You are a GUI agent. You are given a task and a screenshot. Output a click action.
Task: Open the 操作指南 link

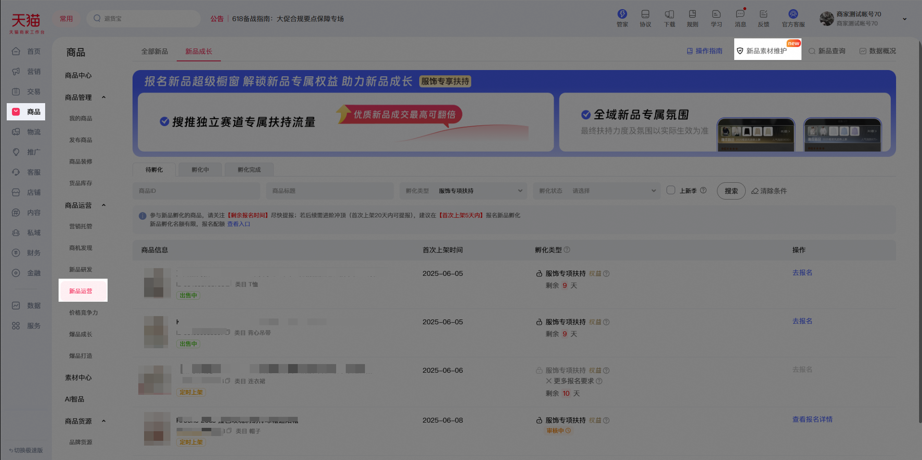click(x=704, y=51)
